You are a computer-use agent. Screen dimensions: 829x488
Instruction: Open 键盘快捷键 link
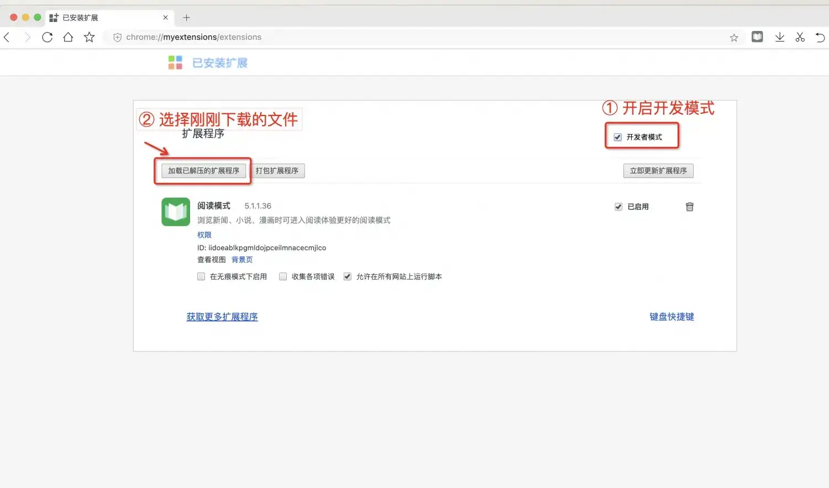click(671, 317)
